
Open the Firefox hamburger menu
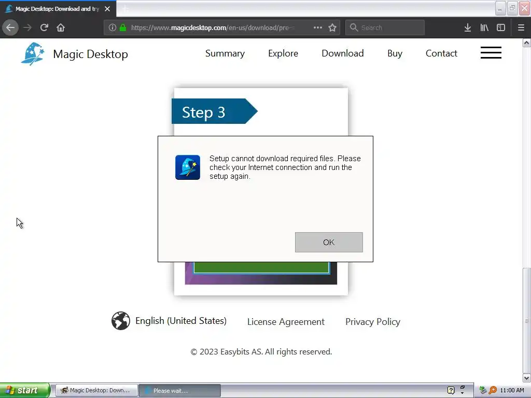pos(521,27)
